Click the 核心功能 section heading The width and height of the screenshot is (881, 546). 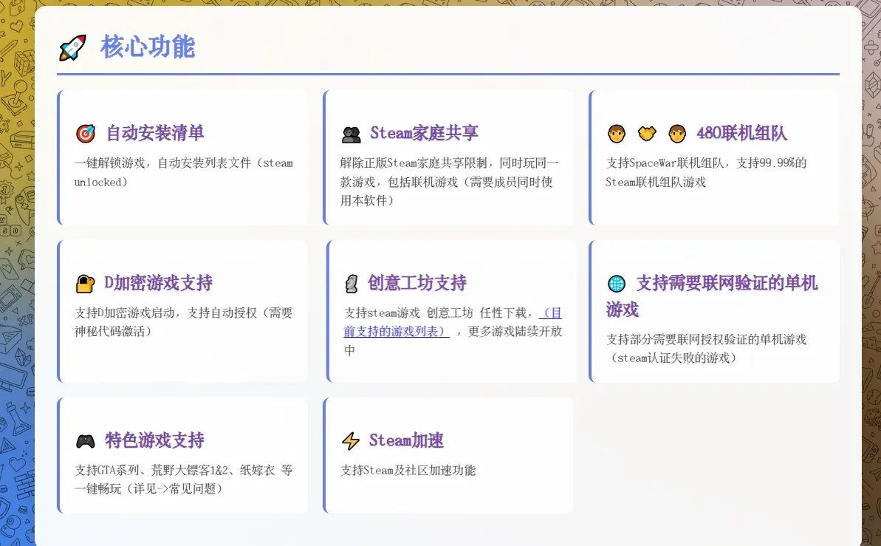click(x=147, y=47)
